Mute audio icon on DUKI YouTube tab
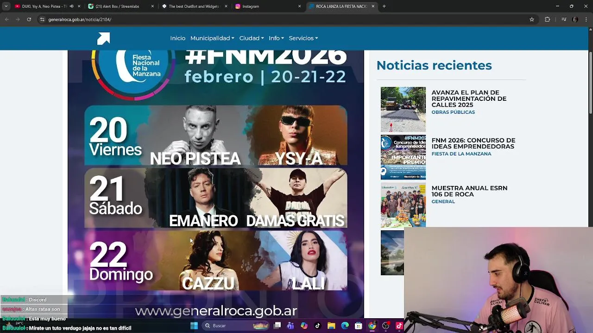 [x=71, y=6]
